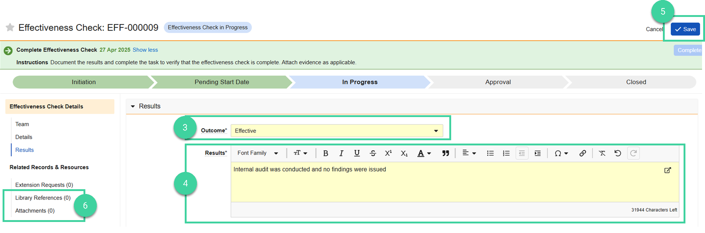Open Extension Requests (0)
This screenshot has height=233, width=705.
point(44,185)
